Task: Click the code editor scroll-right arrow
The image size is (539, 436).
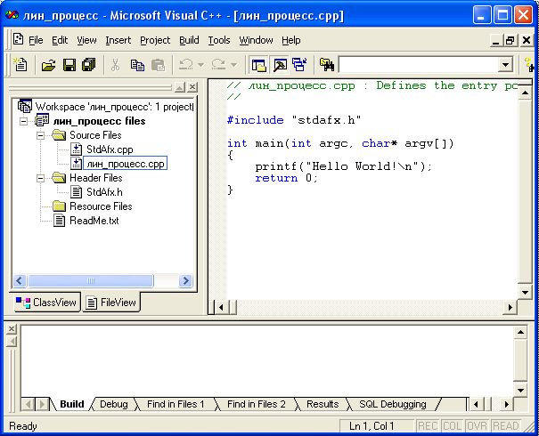Action: [x=510, y=307]
